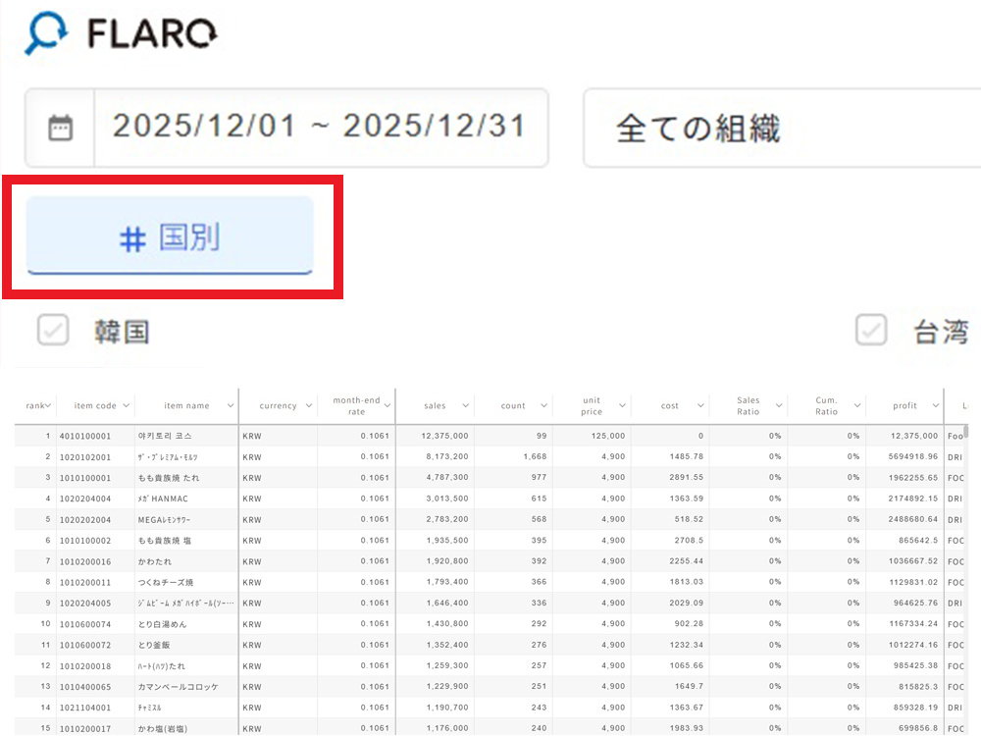Open the item name column filter arrow
Screen dimensions: 981x736
tap(231, 405)
